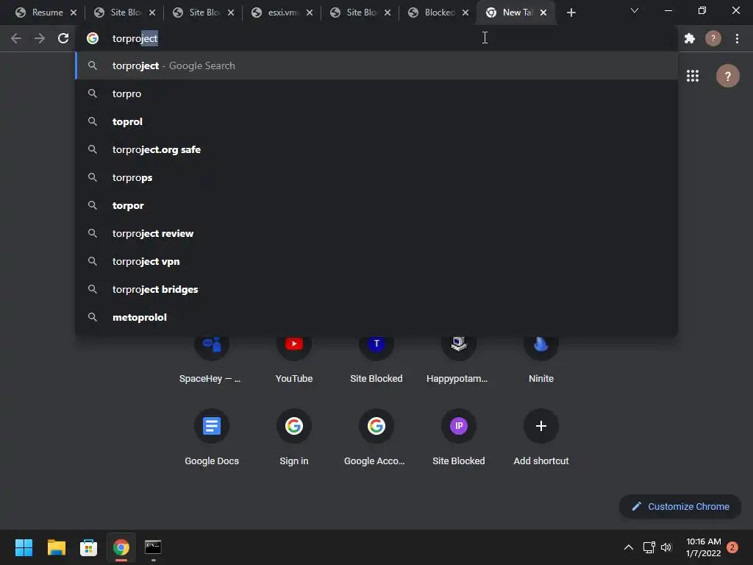The width and height of the screenshot is (753, 565).
Task: Open a new tab with plus button
Action: coord(571,13)
